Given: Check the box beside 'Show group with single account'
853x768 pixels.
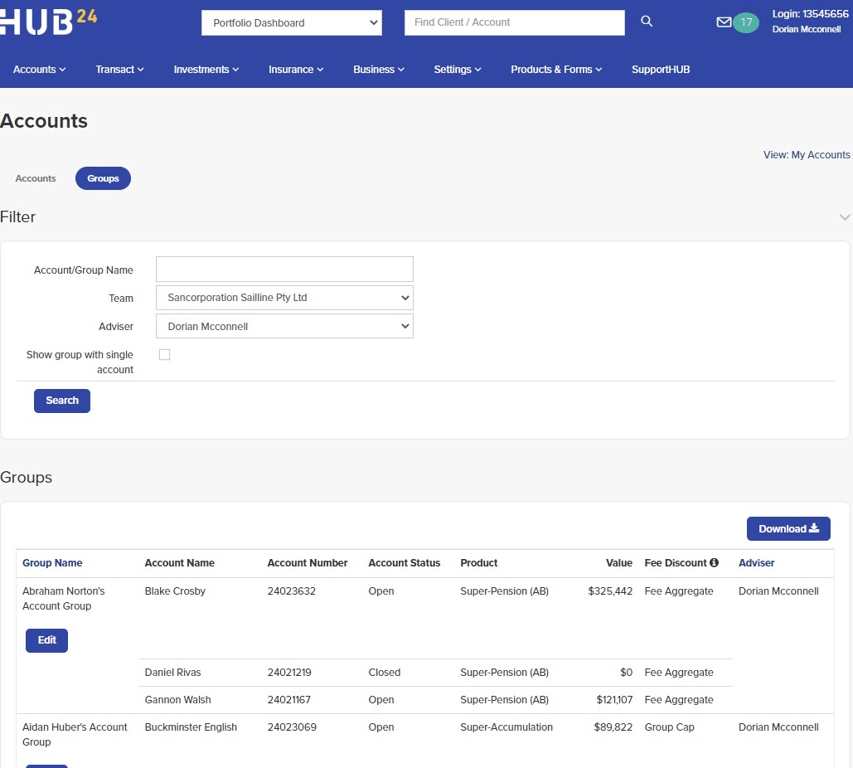Looking at the screenshot, I should coord(164,354).
